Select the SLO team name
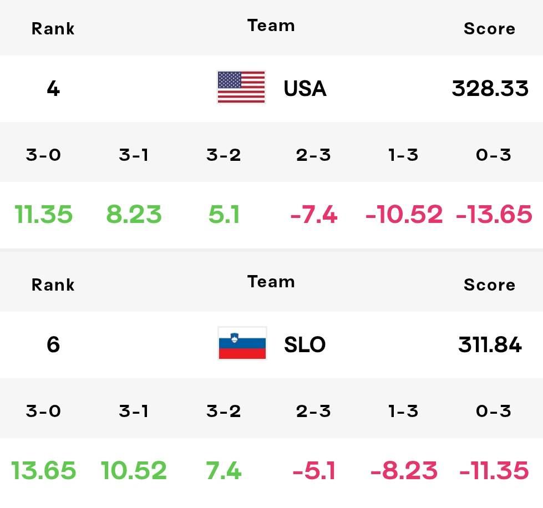Screen dimensions: 543x508 [305, 344]
